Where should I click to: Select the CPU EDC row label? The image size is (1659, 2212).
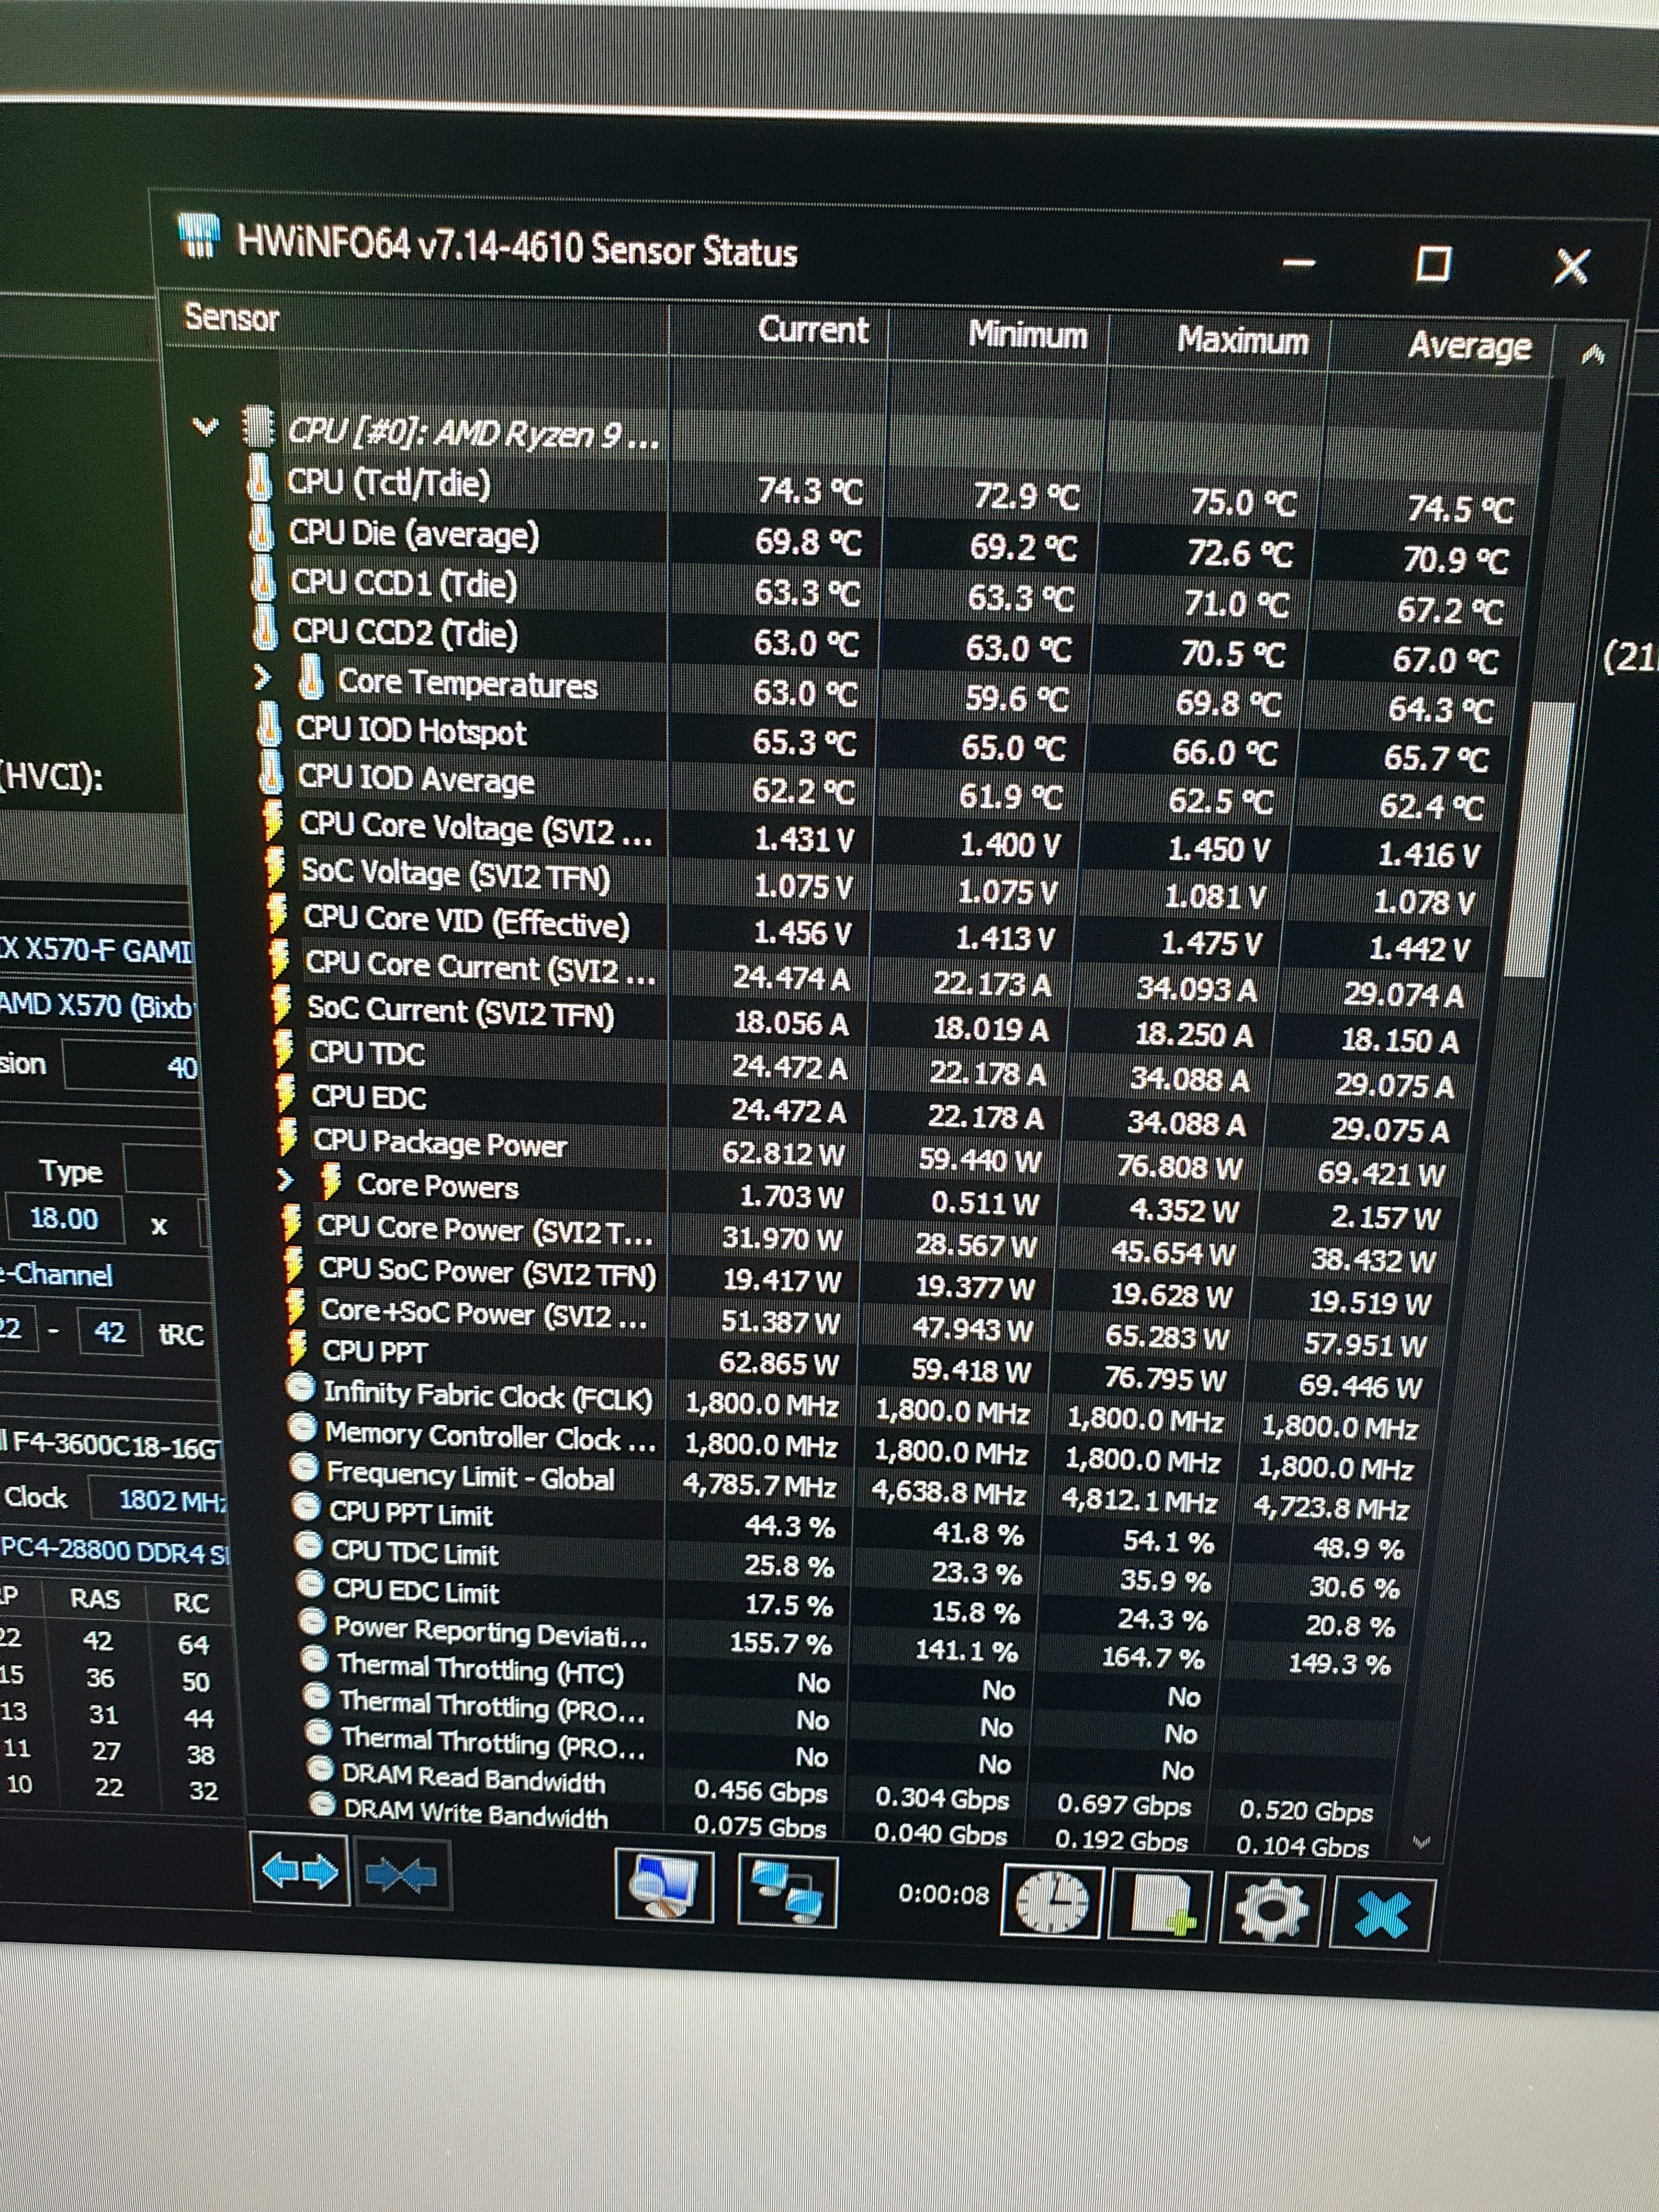click(368, 1097)
